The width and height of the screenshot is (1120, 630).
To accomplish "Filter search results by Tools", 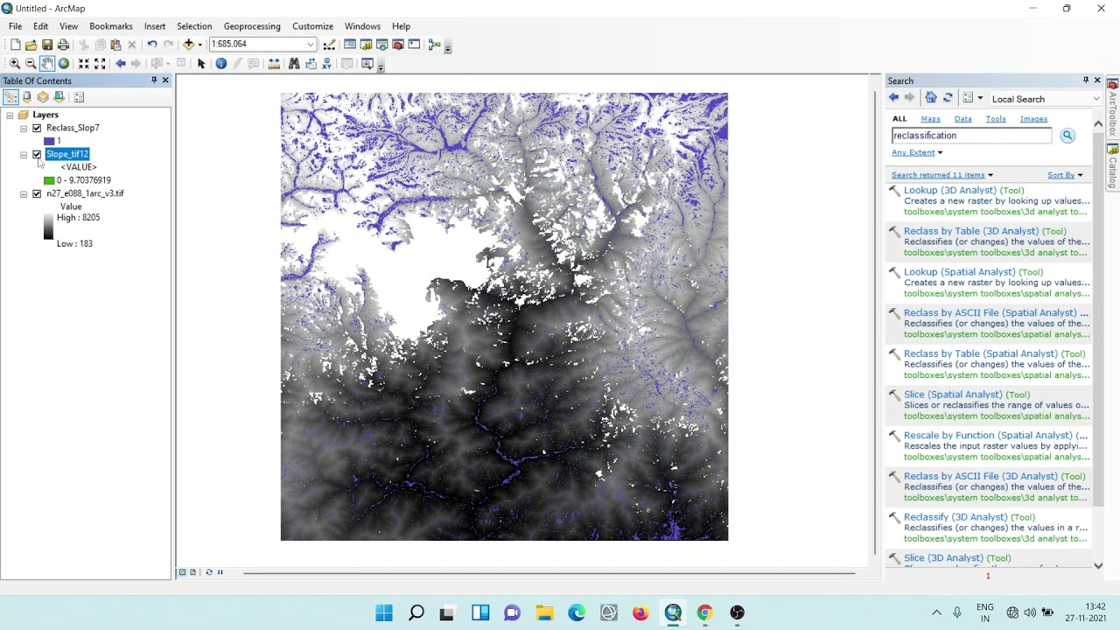I will click(x=996, y=119).
